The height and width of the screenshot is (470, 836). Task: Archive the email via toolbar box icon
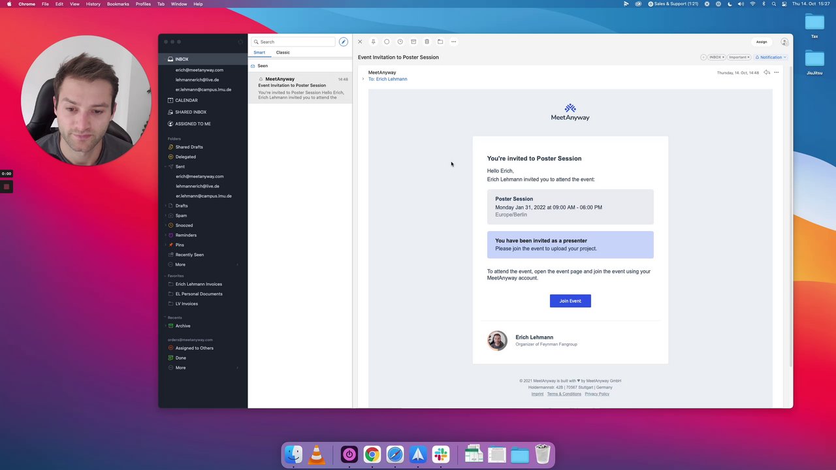click(x=413, y=42)
